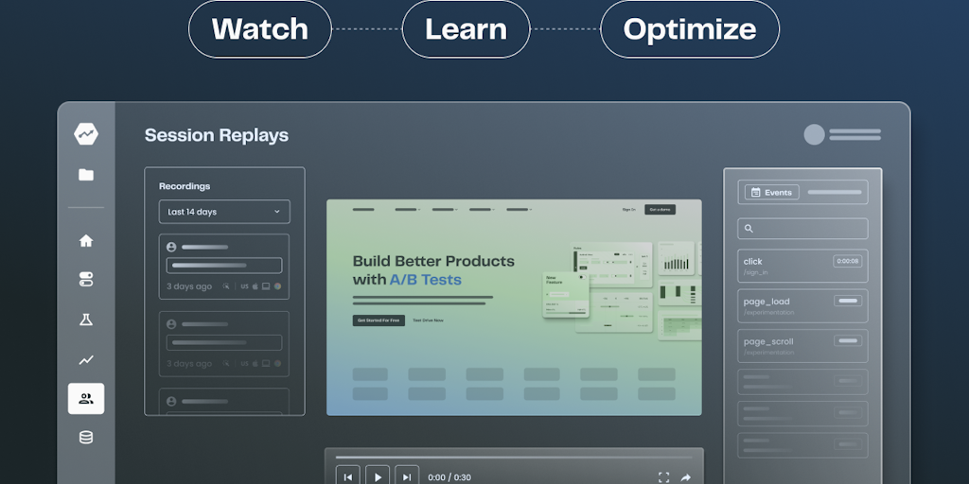Select the click /sign_in event
969x484 pixels.
click(802, 266)
